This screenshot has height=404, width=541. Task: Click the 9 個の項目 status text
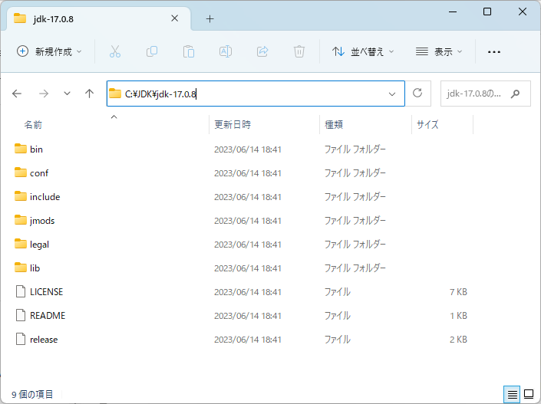tap(32, 394)
